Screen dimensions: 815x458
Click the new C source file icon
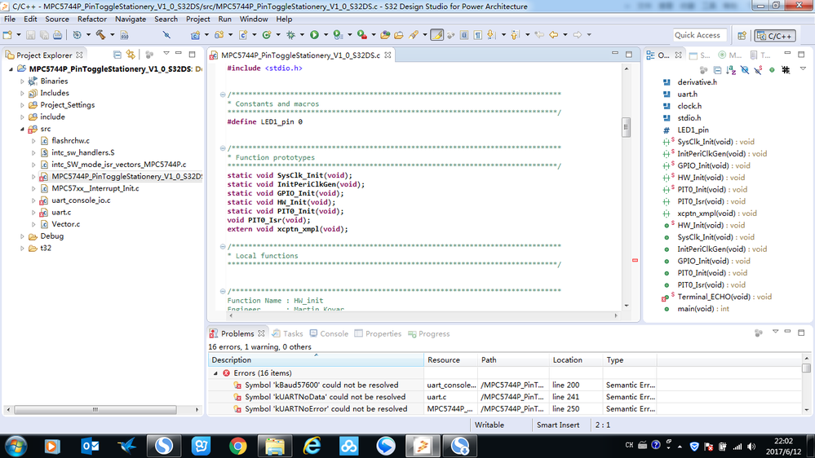(243, 35)
